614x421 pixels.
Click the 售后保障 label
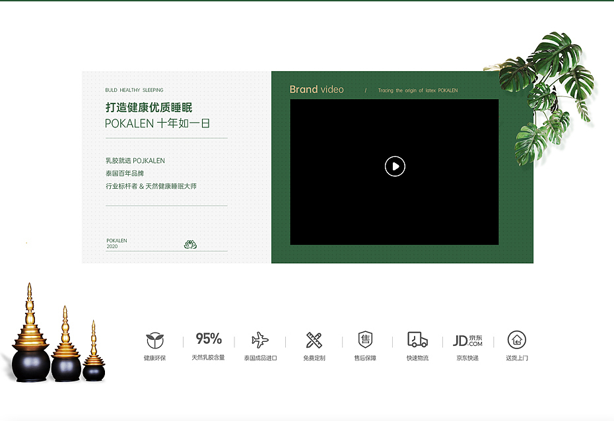[x=365, y=358]
